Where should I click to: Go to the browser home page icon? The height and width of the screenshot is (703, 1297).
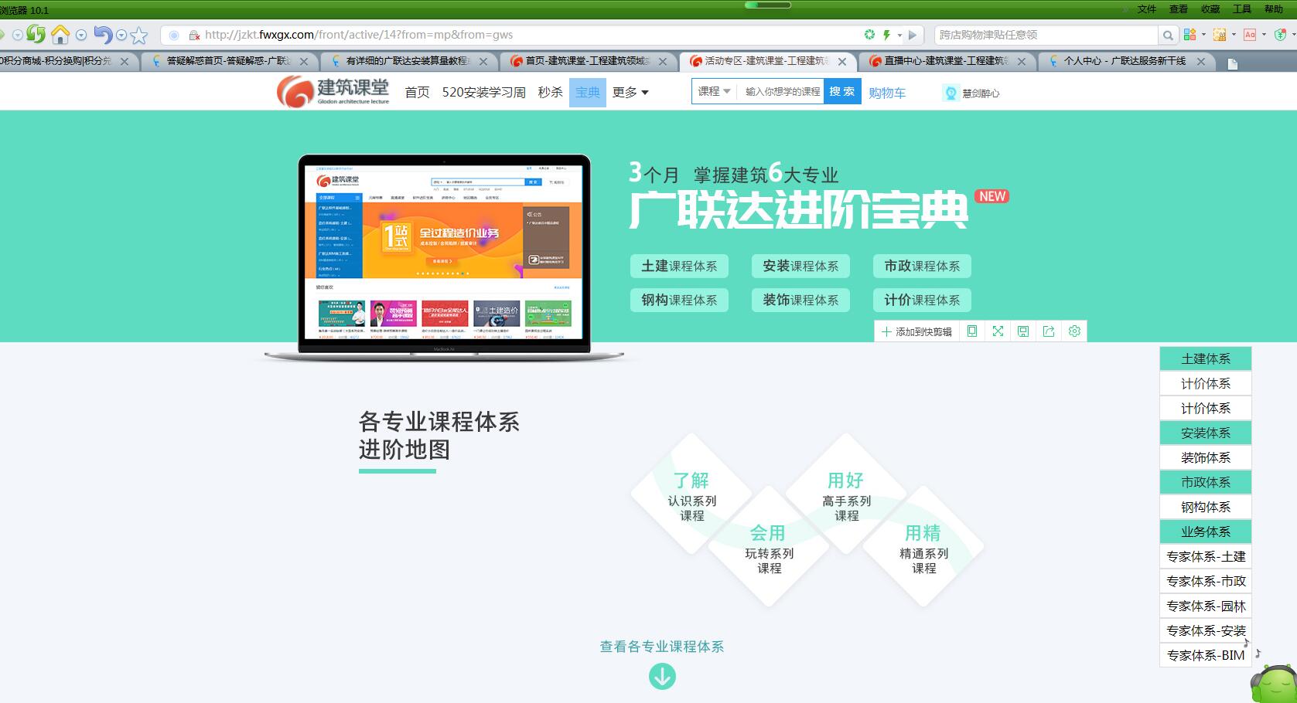click(60, 34)
